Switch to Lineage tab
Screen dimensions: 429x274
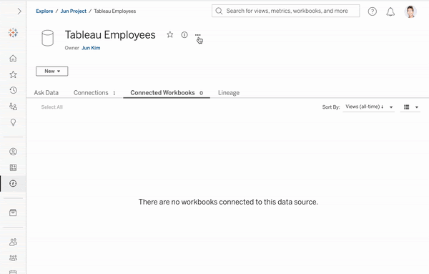[x=229, y=93]
